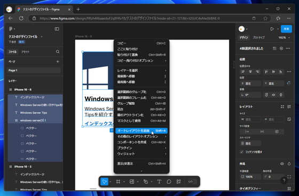The width and height of the screenshot is (299, 196).
Task: Select Add auto layout menu item
Action: pos(141,131)
